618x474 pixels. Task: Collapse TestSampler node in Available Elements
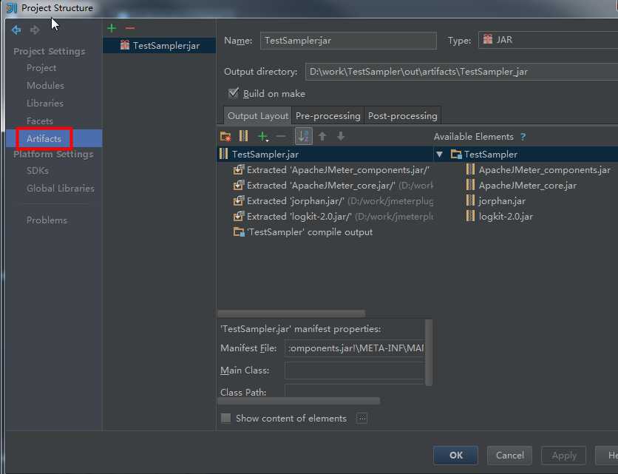pyautogui.click(x=439, y=155)
